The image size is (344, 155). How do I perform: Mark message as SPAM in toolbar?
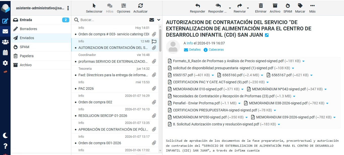tap(288, 6)
